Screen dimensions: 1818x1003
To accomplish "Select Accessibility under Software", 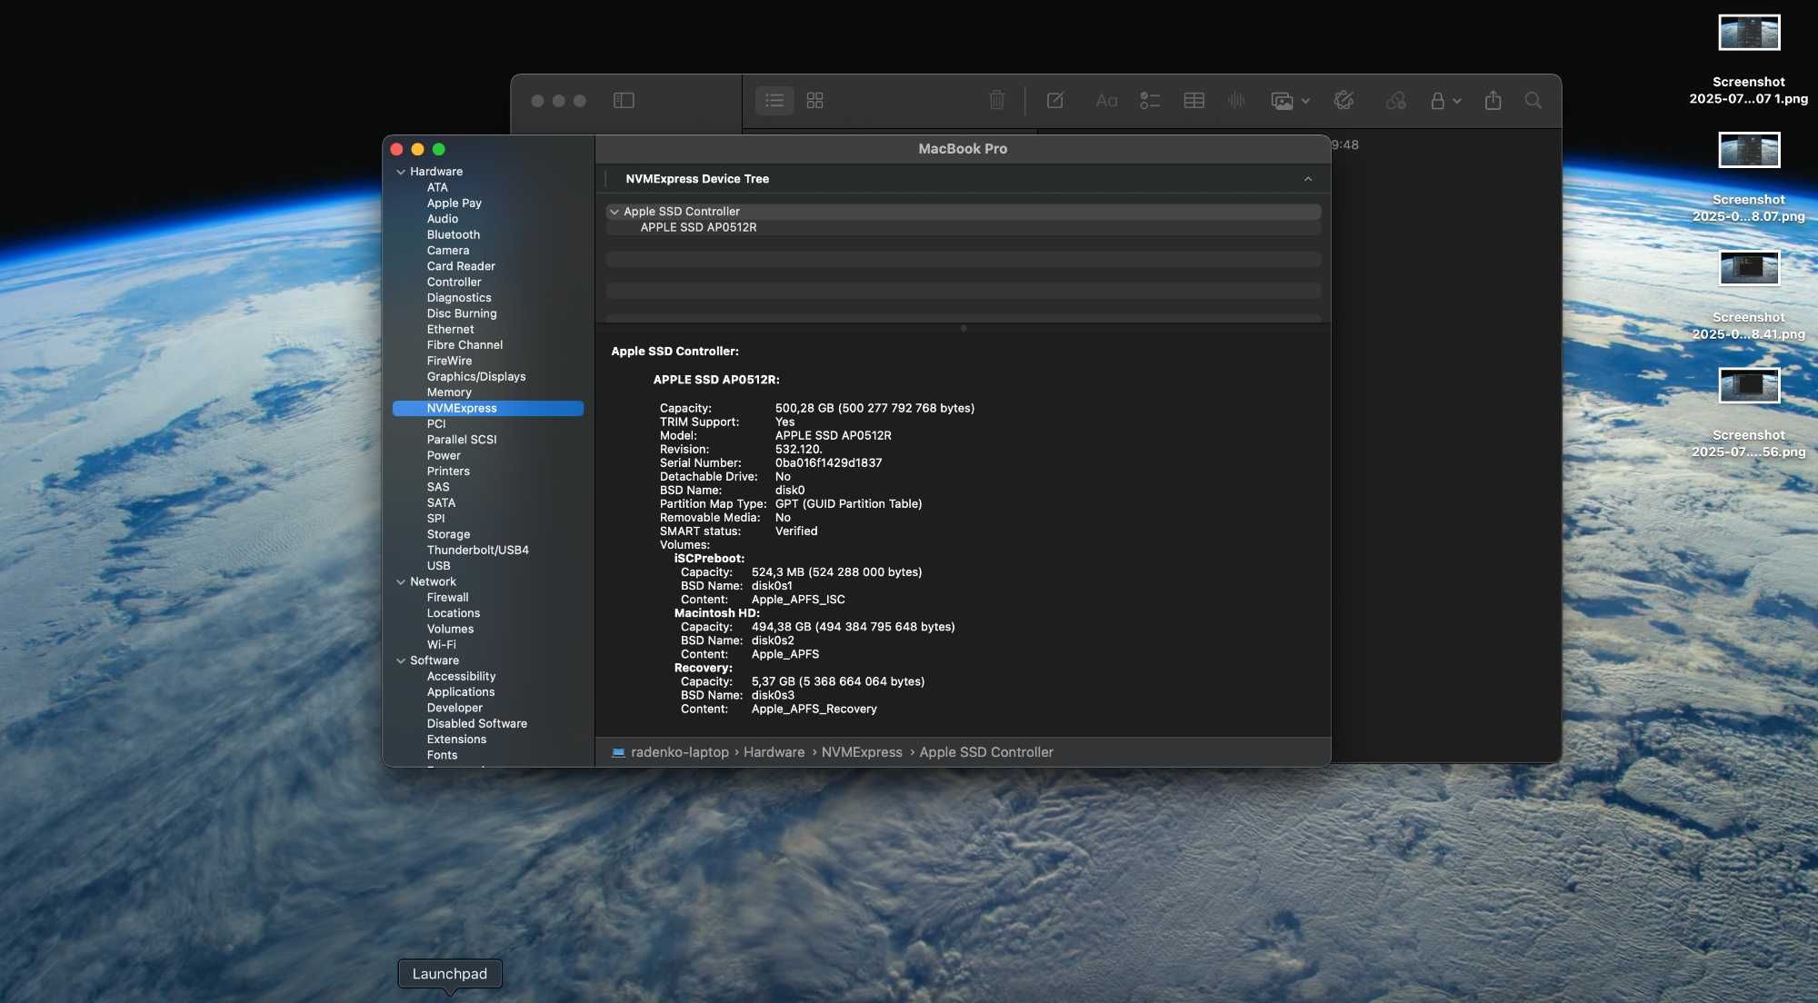I will click(462, 677).
